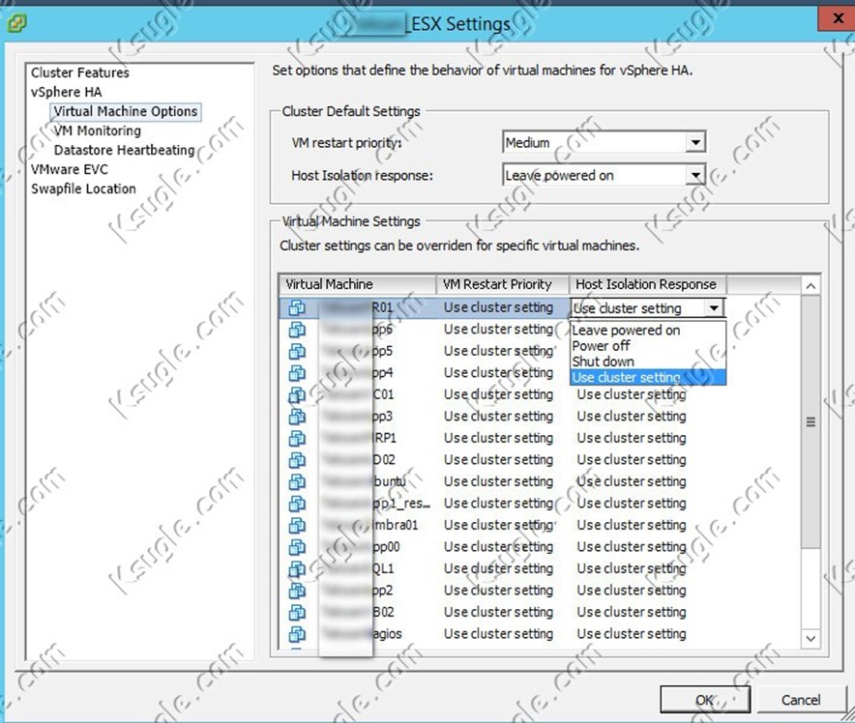
Task: Click the VM icon beside pp00
Action: tap(297, 547)
